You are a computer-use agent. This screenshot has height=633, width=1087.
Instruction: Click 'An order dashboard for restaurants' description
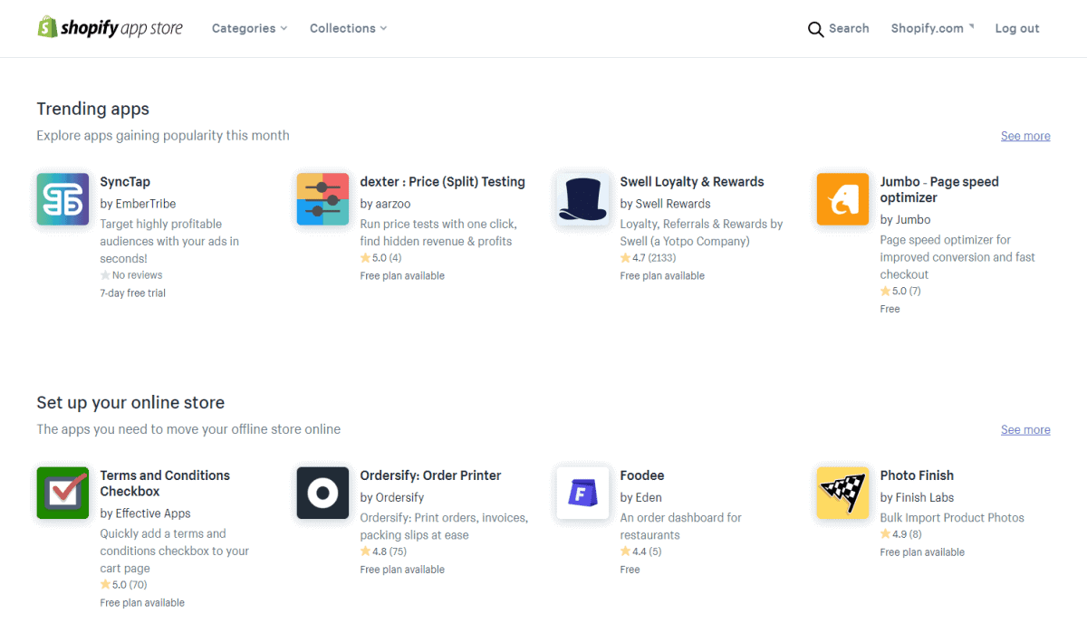coord(680,526)
